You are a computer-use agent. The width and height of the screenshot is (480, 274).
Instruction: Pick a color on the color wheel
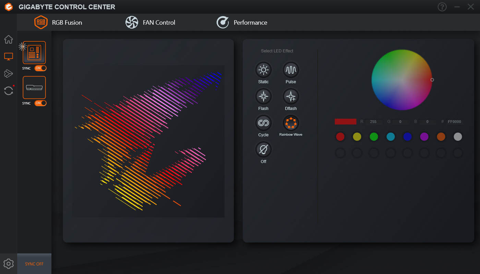point(402,80)
